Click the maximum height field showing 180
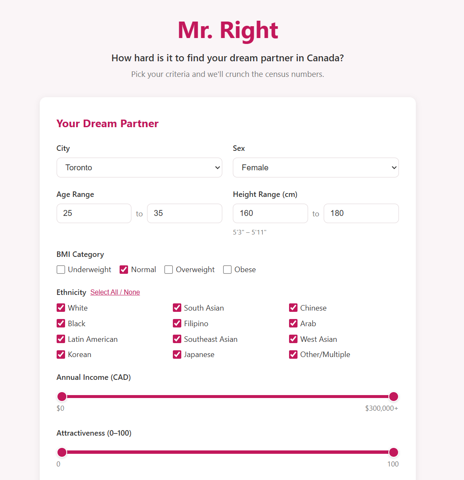Viewport: 464px width, 480px height. click(361, 213)
